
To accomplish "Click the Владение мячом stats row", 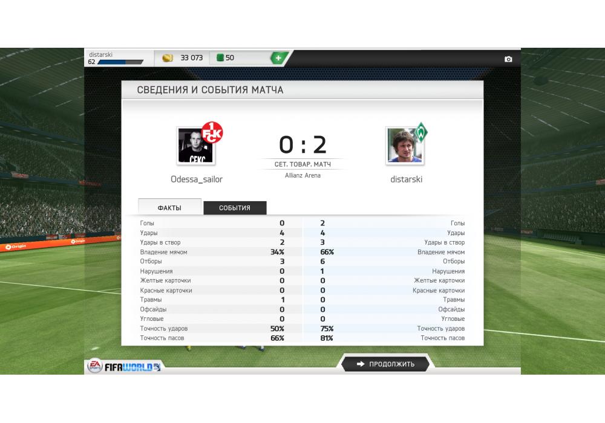I will 302,252.
